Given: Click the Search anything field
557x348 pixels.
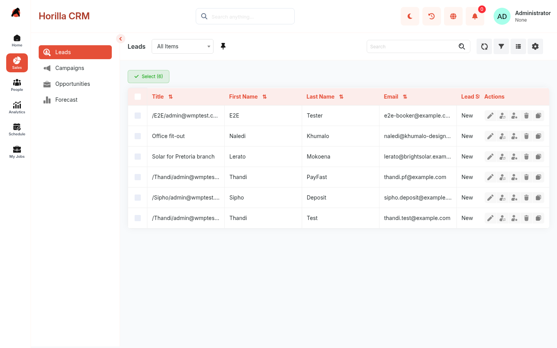Looking at the screenshot, I should coord(245,16).
